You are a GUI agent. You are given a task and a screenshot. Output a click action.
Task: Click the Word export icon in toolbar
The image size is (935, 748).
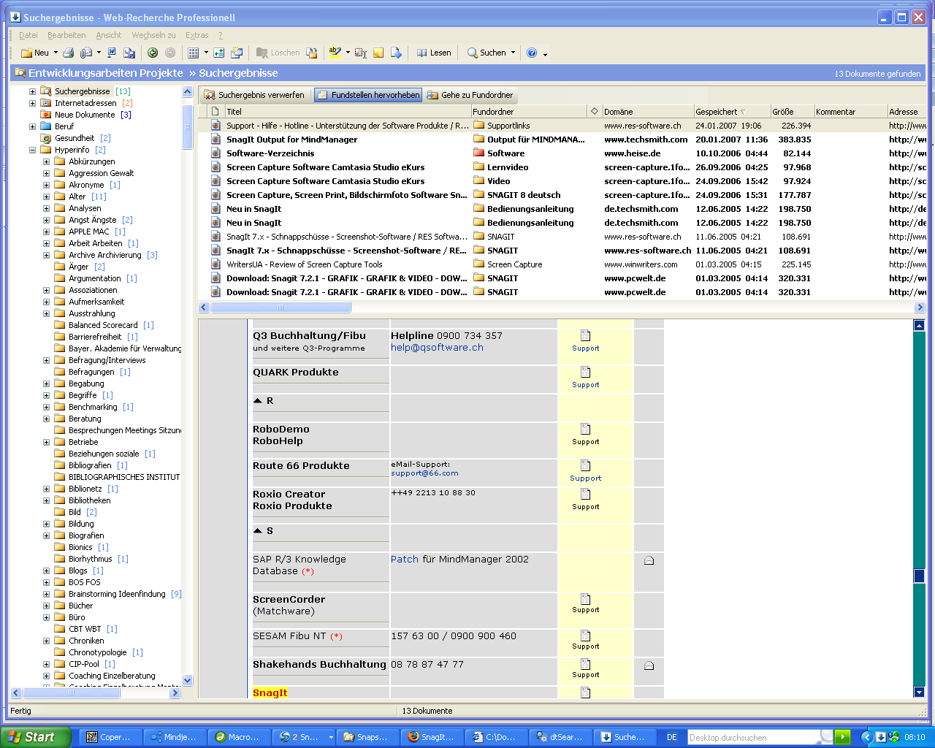tap(112, 53)
